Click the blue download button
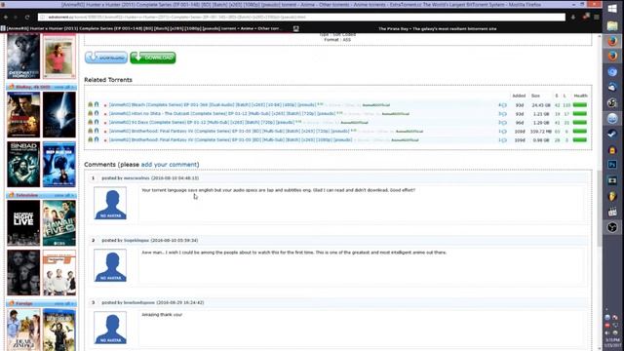This screenshot has height=351, width=624. [x=106, y=58]
